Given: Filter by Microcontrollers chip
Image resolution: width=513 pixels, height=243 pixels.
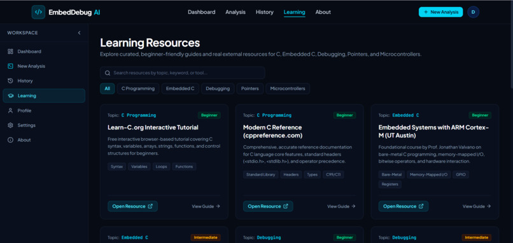Looking at the screenshot, I should [288, 88].
